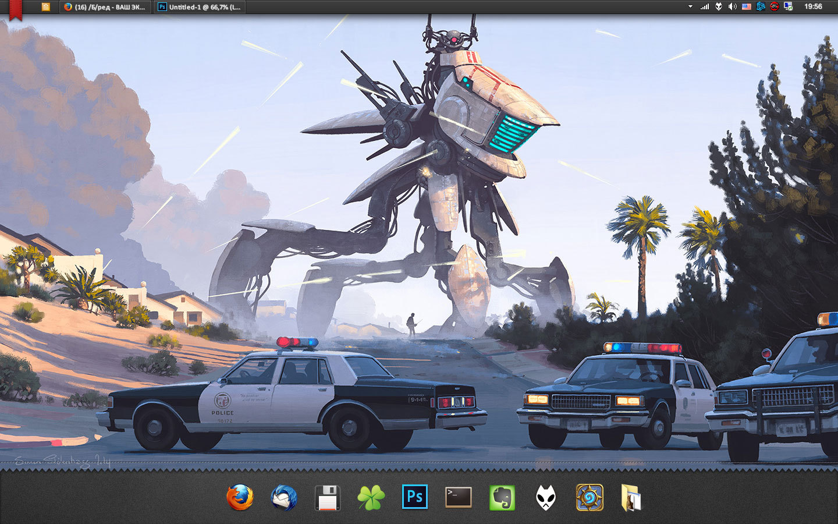Open volume control from tray speaker
Image resolution: width=838 pixels, height=524 pixels.
(732, 7)
